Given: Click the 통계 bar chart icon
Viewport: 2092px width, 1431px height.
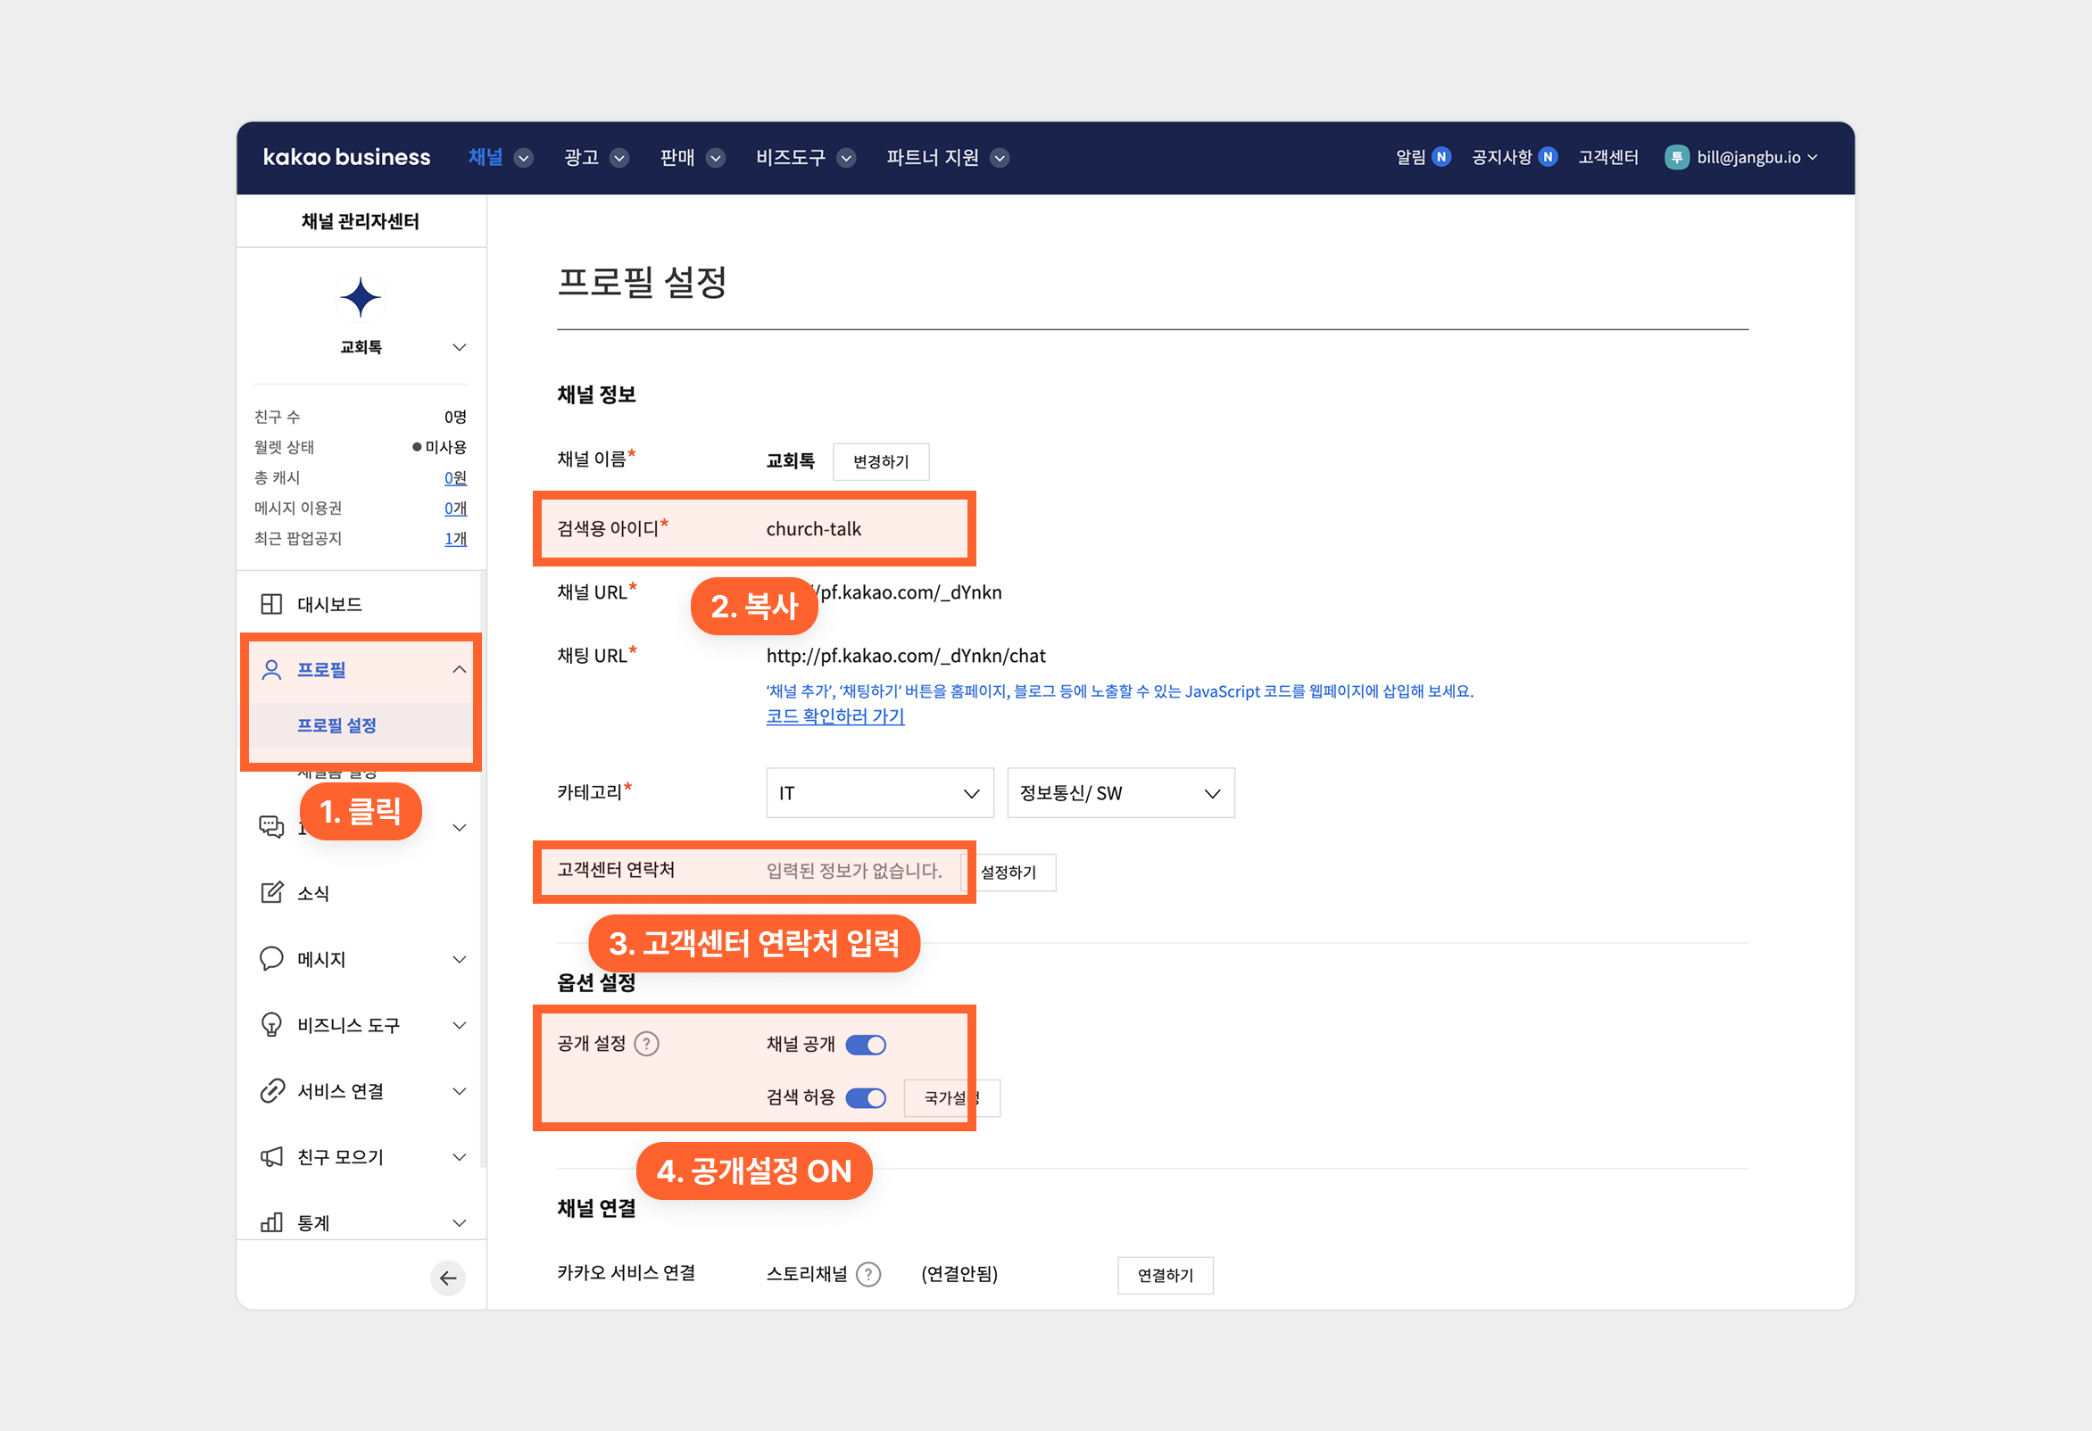Looking at the screenshot, I should 271,1222.
